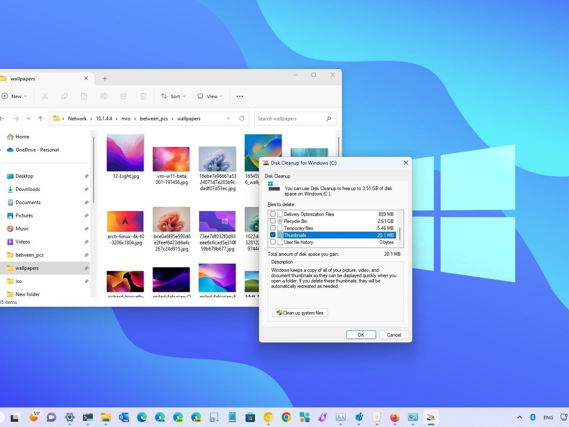Image resolution: width=569 pixels, height=427 pixels.
Task: Click the Cut scissors icon in toolbar
Action: coord(45,96)
